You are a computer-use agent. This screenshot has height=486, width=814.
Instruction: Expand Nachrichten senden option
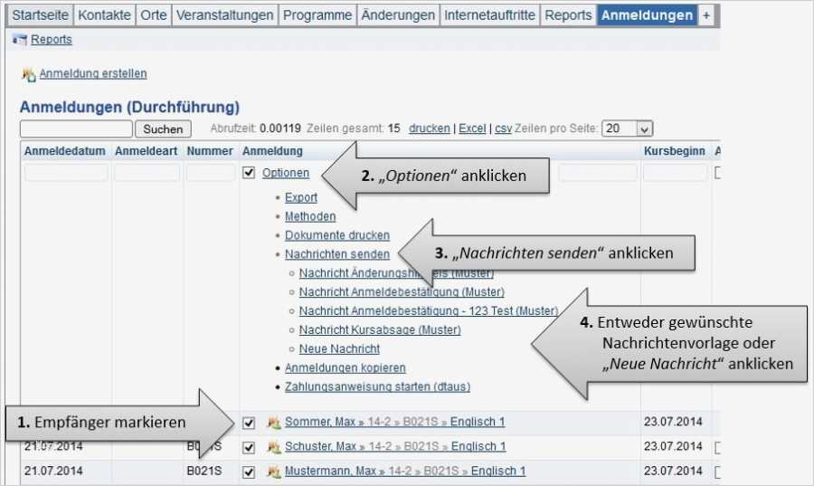337,254
